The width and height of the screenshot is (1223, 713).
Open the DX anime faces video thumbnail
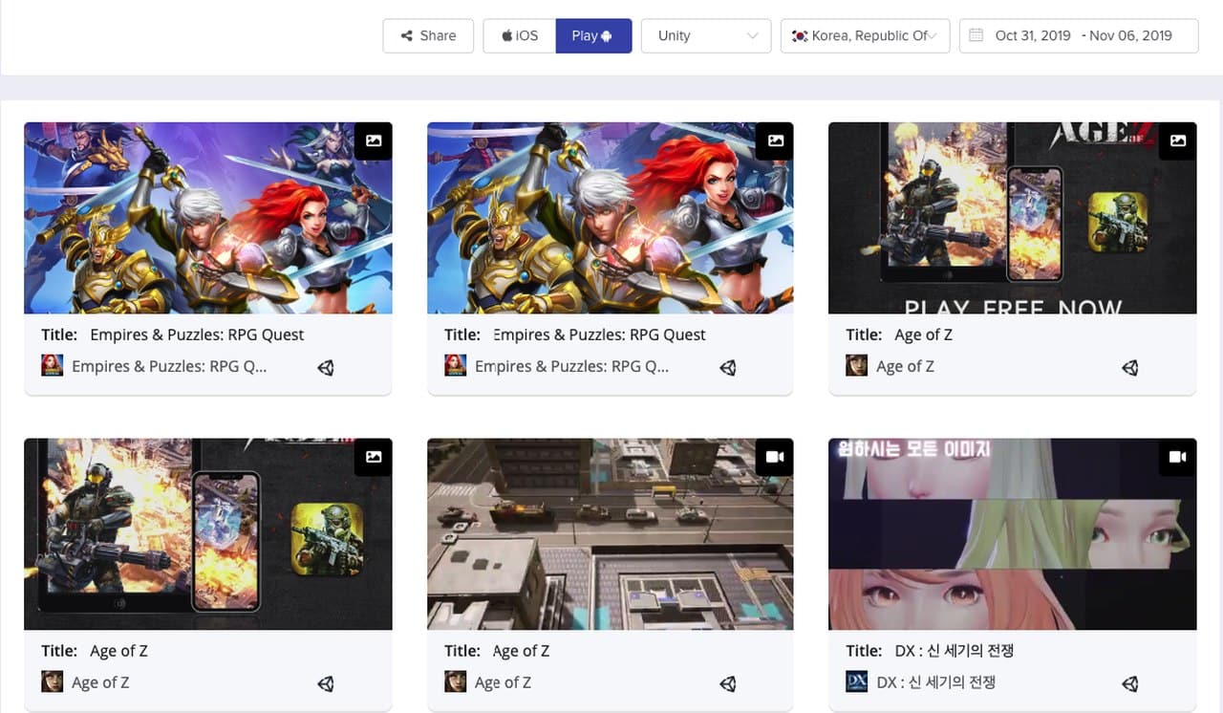click(x=1012, y=533)
